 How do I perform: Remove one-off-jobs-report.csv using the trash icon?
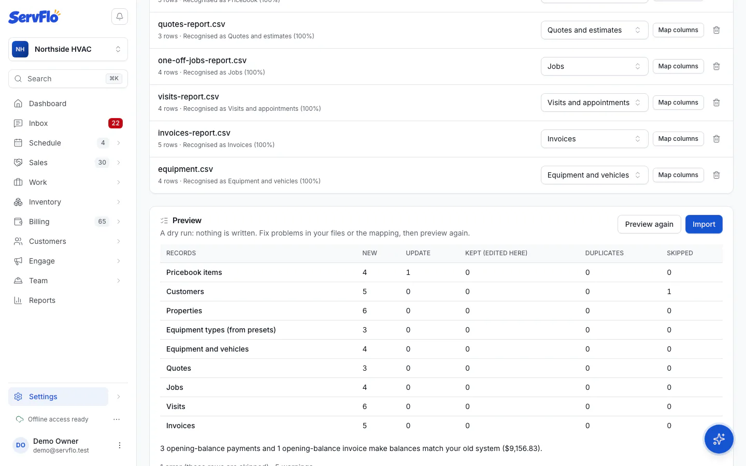[x=716, y=66]
